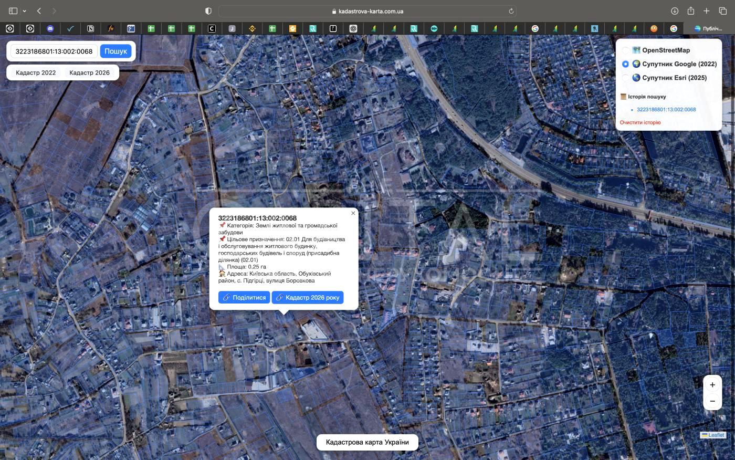Open the privacy report shield icon
The height and width of the screenshot is (460, 735).
click(x=208, y=11)
